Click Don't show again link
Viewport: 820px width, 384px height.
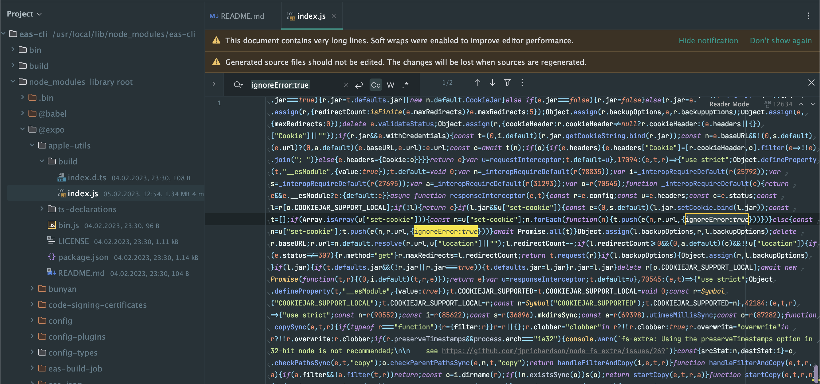click(780, 41)
